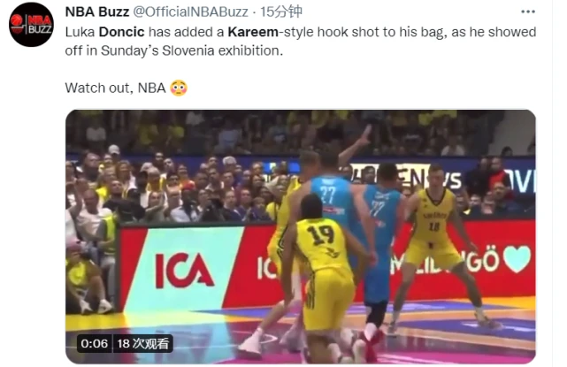The height and width of the screenshot is (367, 567).
Task: Click the 18 次观看 view count
Action: coord(142,343)
